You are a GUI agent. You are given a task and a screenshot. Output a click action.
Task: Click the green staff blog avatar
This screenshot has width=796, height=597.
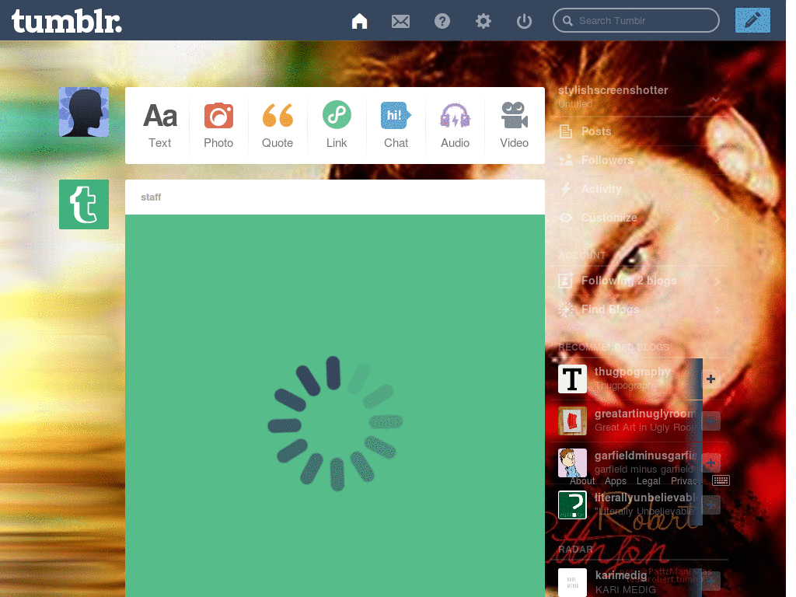[x=84, y=204]
